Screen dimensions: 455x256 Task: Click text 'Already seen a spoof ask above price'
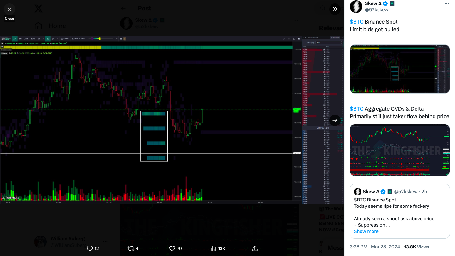pyautogui.click(x=394, y=219)
